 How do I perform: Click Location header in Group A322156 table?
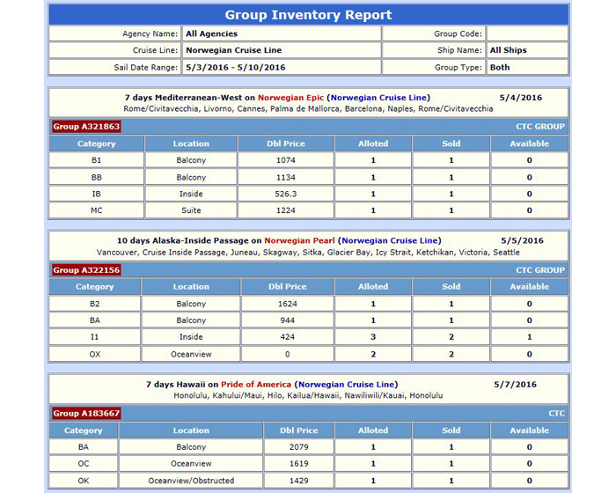(191, 287)
